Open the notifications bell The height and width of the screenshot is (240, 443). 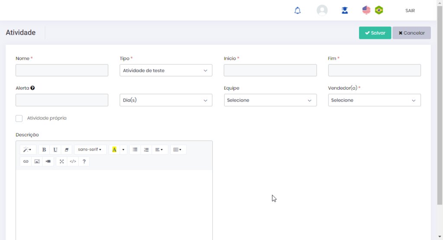click(297, 10)
